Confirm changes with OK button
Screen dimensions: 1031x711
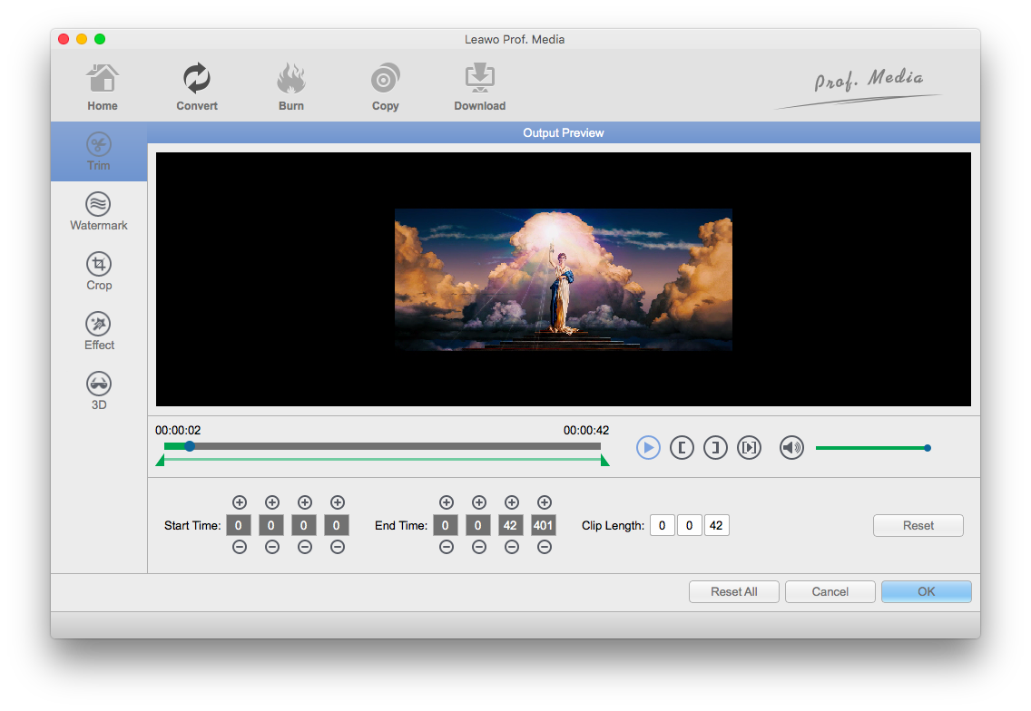tap(926, 591)
